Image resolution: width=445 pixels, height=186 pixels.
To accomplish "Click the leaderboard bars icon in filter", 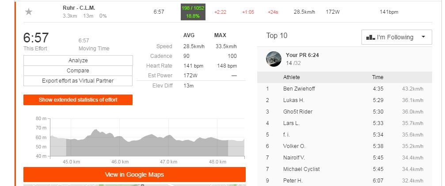I will [370, 38].
